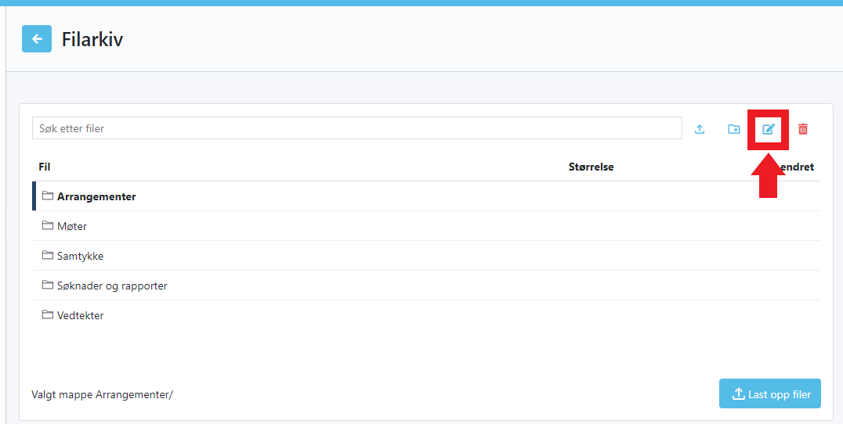The height and width of the screenshot is (424, 843).
Task: Open the Møter folder
Action: point(72,227)
